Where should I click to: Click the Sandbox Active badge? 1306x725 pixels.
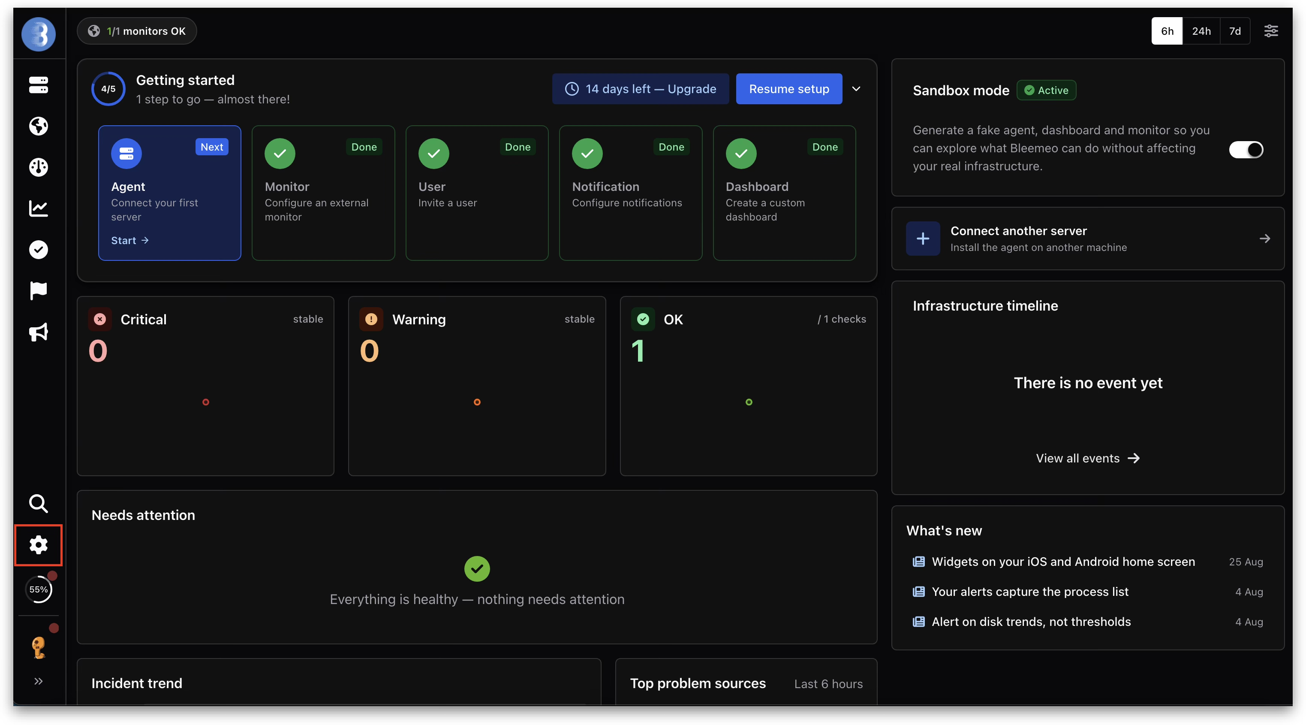click(x=1047, y=91)
